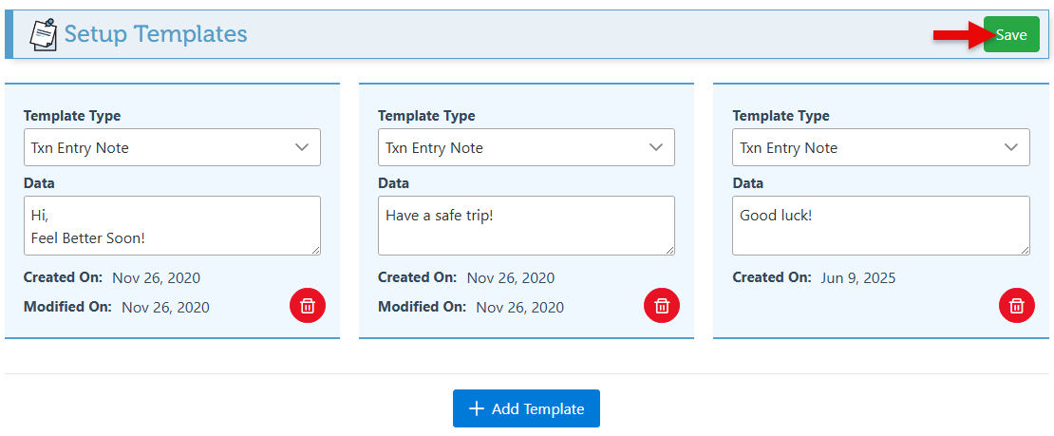Click the Modified On date in first card

point(165,307)
